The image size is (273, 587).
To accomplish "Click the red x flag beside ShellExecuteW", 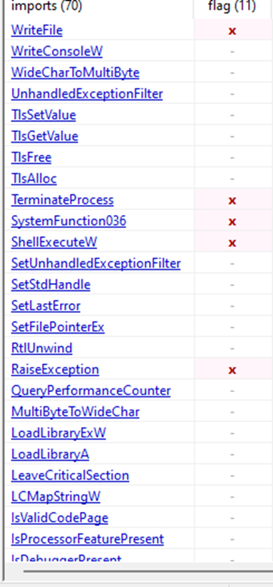I will (x=232, y=243).
